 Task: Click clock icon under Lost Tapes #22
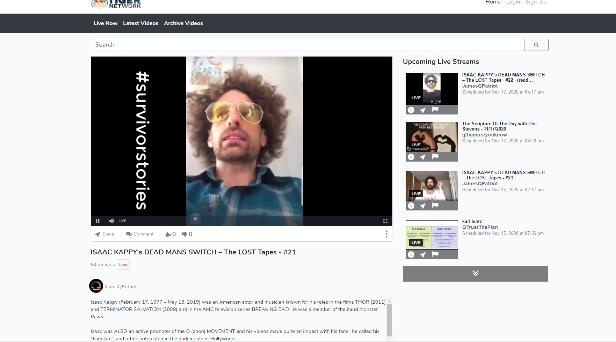coord(411,110)
